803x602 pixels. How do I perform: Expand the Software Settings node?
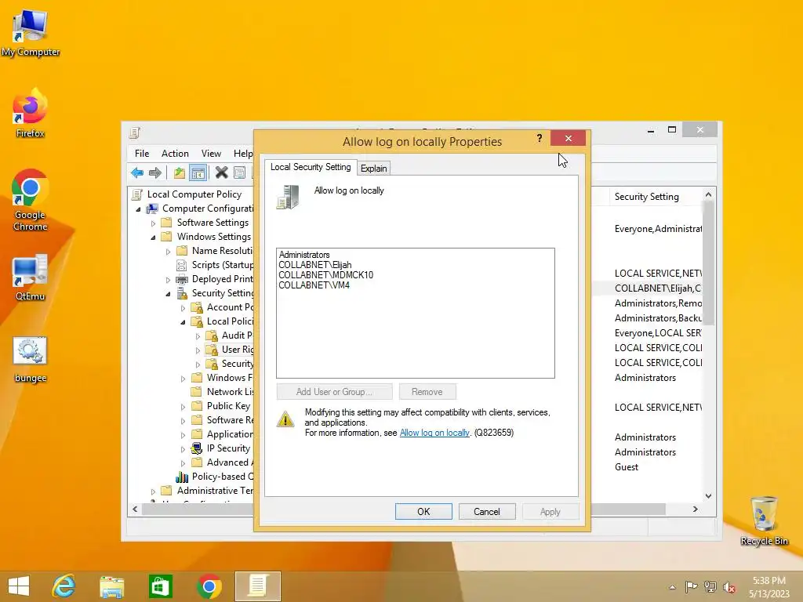pyautogui.click(x=153, y=223)
